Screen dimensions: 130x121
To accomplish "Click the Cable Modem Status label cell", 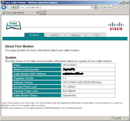I will click(x=37, y=95).
